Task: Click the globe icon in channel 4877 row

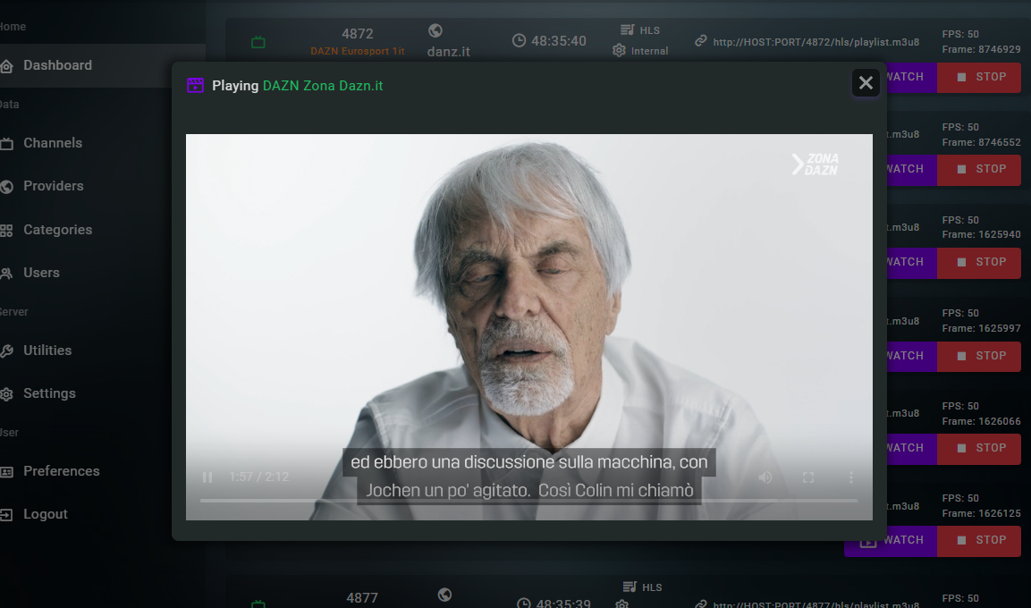Action: tap(444, 595)
